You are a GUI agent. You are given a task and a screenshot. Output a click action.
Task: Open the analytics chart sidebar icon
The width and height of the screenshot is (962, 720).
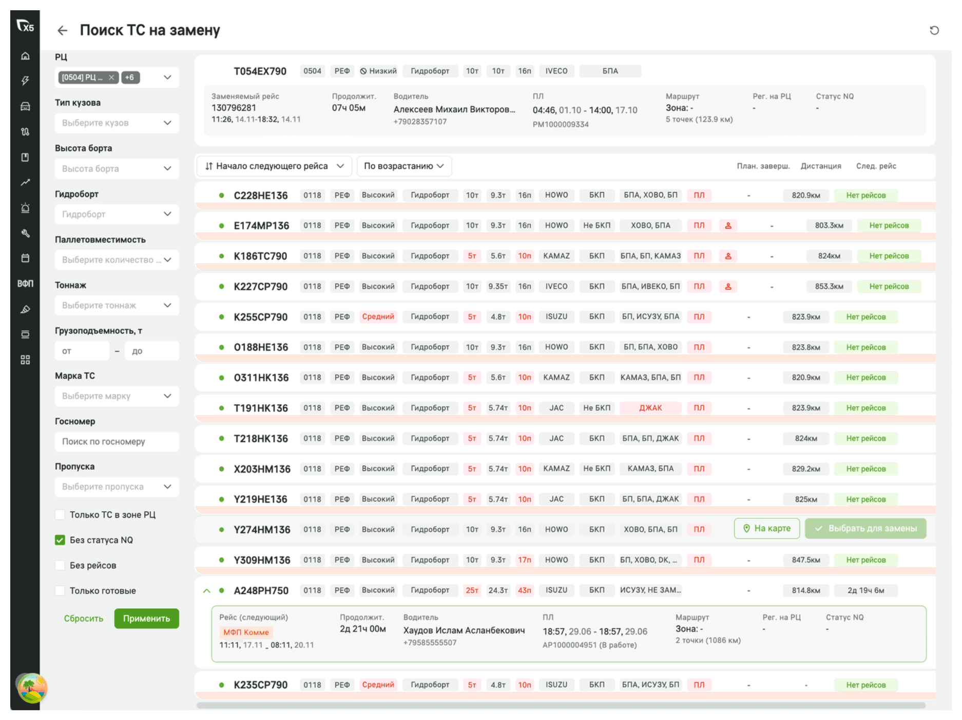[x=25, y=183]
